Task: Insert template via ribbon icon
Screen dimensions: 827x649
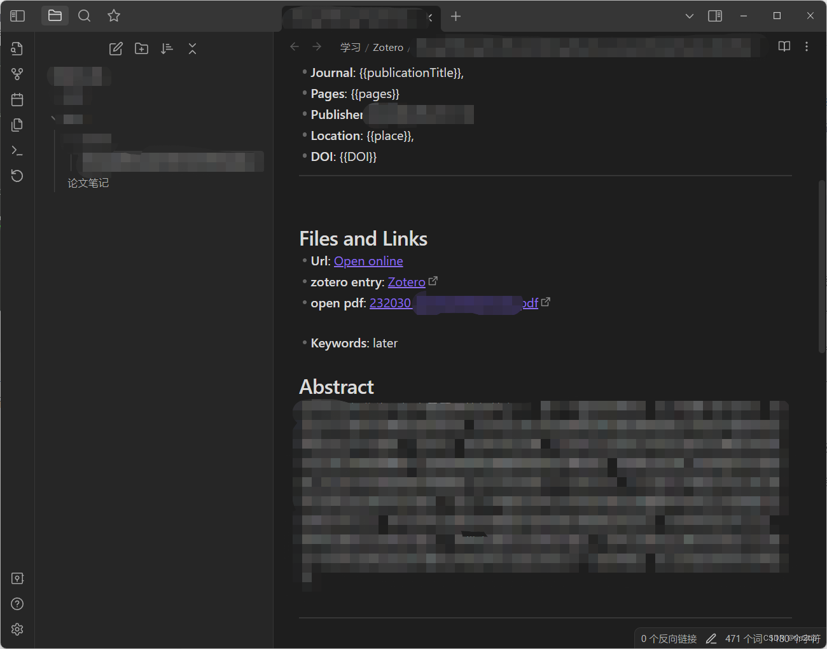Action: click(x=17, y=125)
